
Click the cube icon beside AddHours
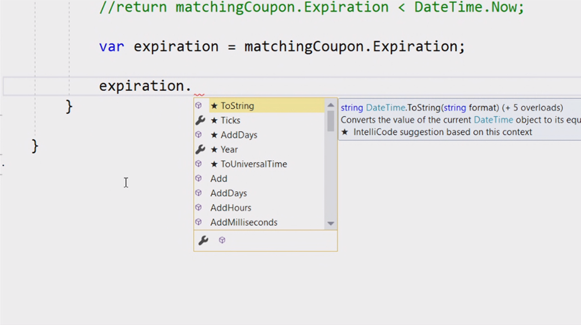click(x=199, y=208)
